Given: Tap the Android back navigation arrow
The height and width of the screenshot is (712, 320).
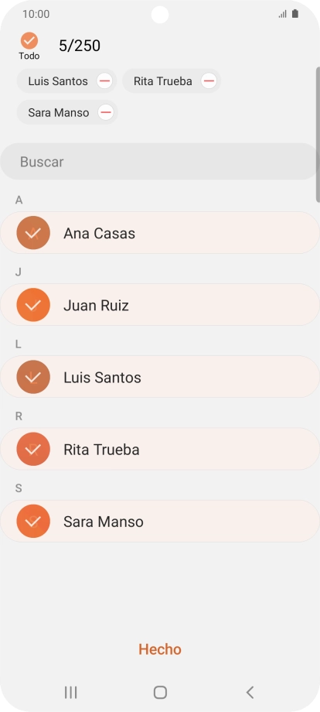Looking at the screenshot, I should click(250, 692).
